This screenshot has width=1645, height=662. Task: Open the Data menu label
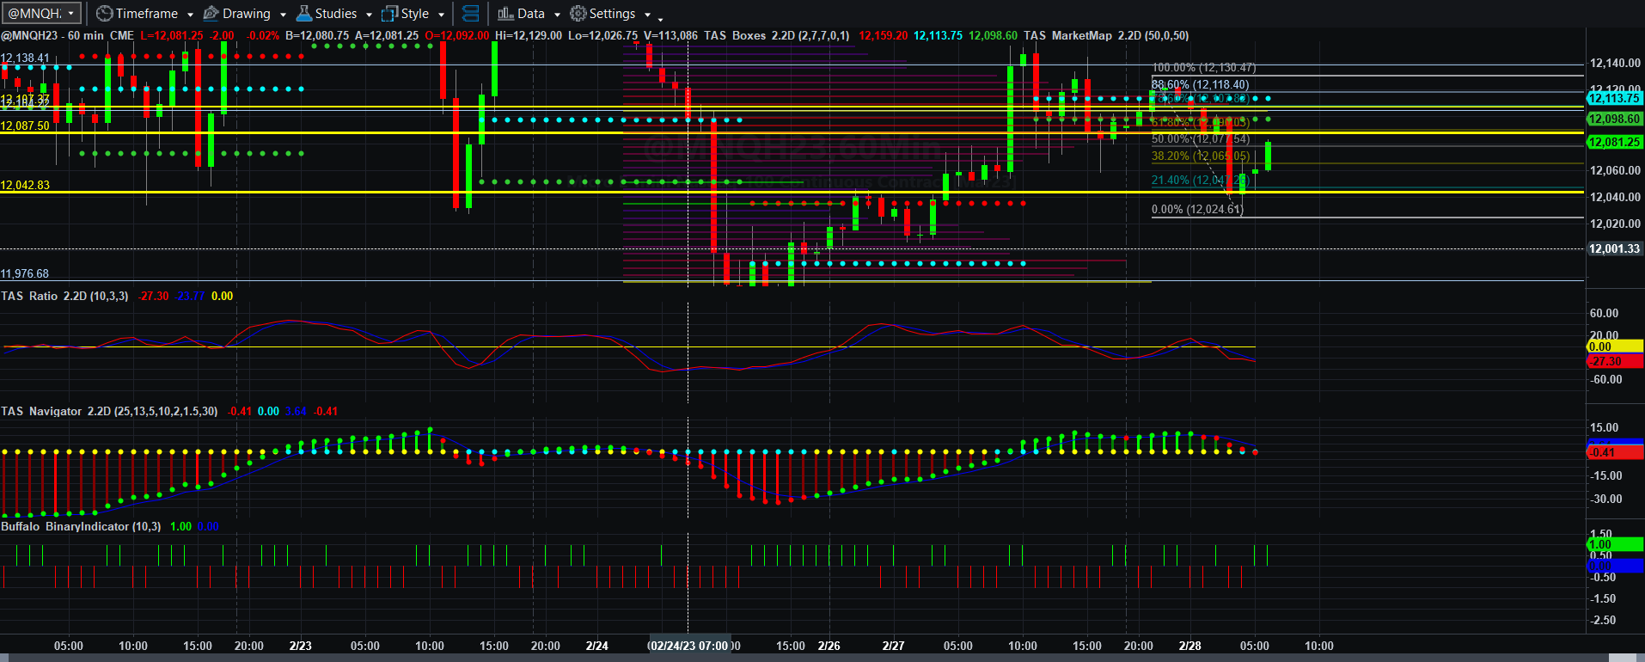click(x=531, y=14)
